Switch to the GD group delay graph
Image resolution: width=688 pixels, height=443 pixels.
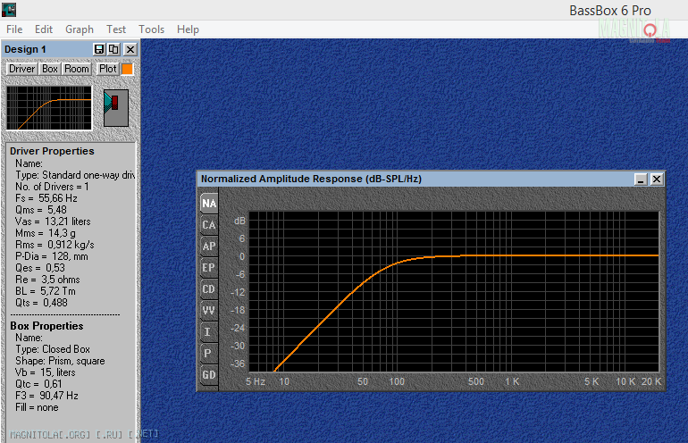pos(209,375)
